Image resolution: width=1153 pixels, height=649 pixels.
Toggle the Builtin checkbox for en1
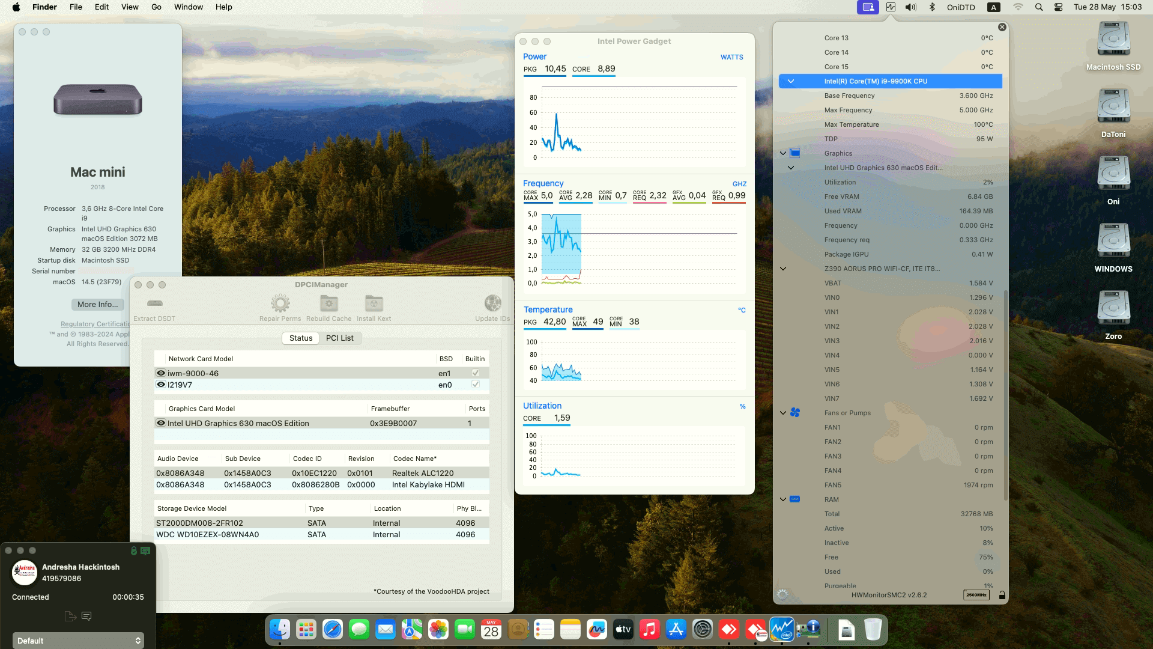coord(474,373)
